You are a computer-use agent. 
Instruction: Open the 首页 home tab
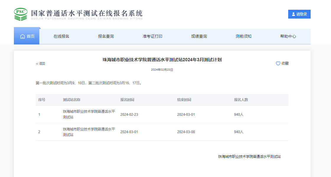[x=27, y=36]
